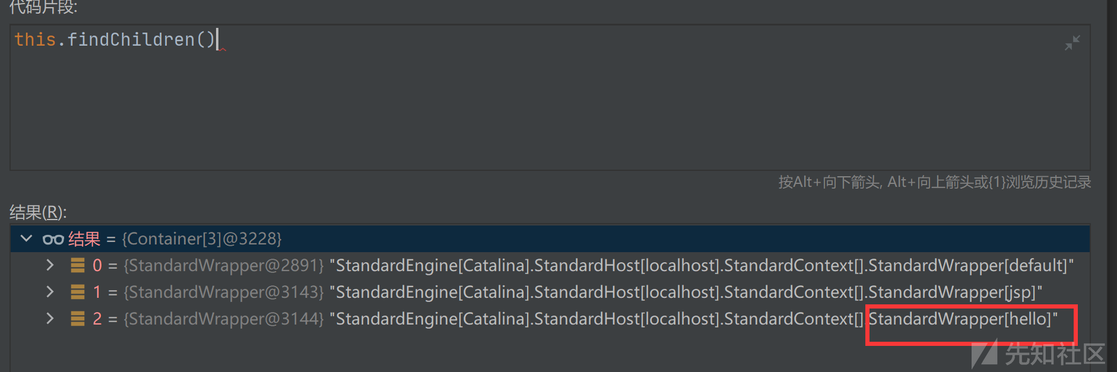Click the array element icon of entry 1
This screenshot has width=1117, height=372.
(78, 292)
